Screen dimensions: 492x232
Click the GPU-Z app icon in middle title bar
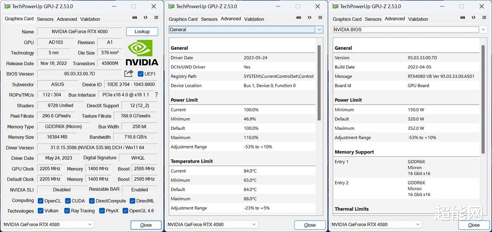coord(171,7)
